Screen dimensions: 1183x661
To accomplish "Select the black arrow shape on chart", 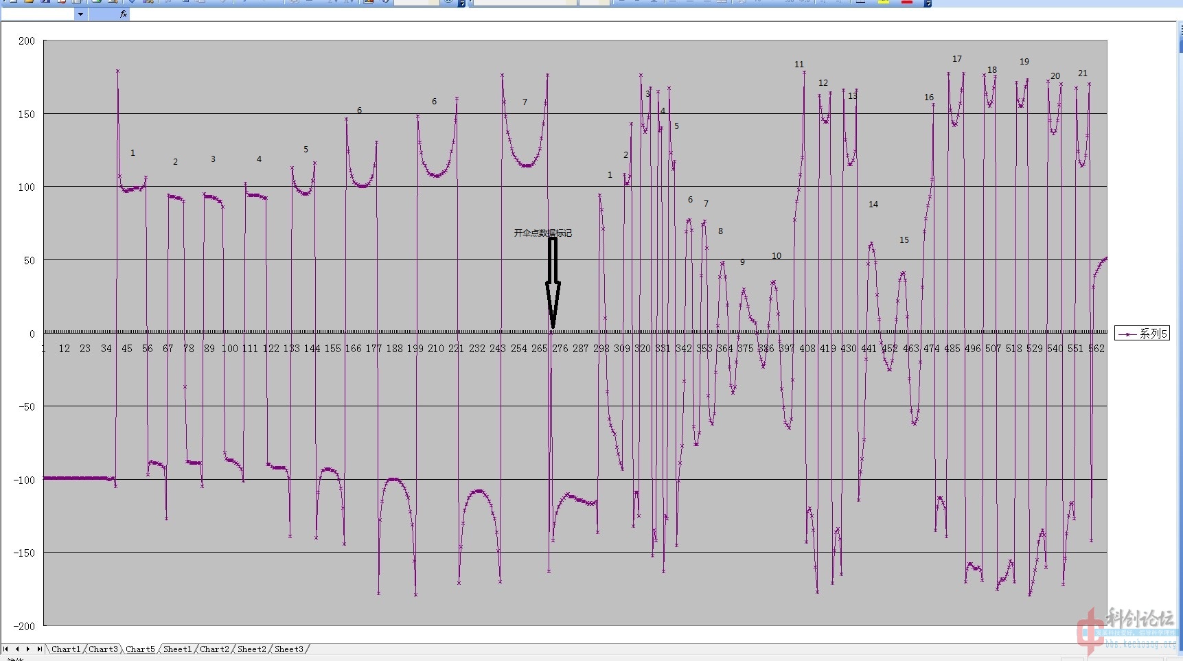I will [553, 283].
